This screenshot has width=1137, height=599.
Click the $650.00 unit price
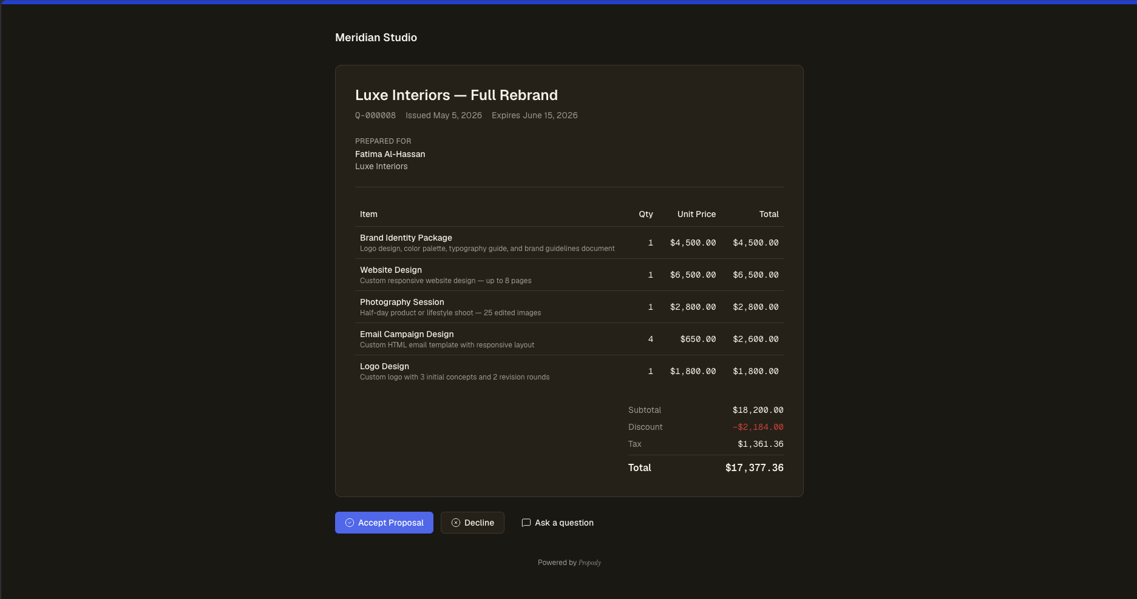pyautogui.click(x=698, y=339)
